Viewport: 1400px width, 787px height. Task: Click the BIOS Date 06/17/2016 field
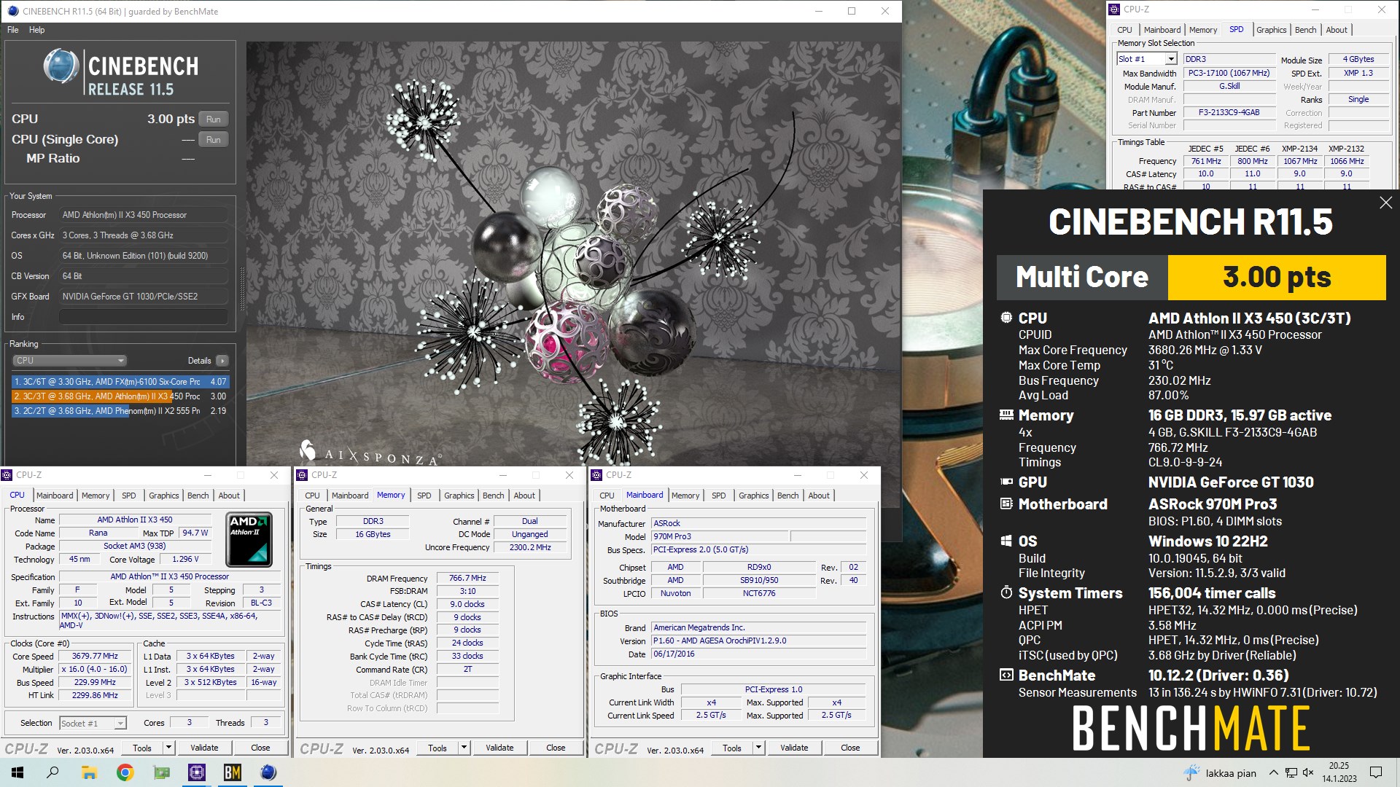(x=758, y=654)
